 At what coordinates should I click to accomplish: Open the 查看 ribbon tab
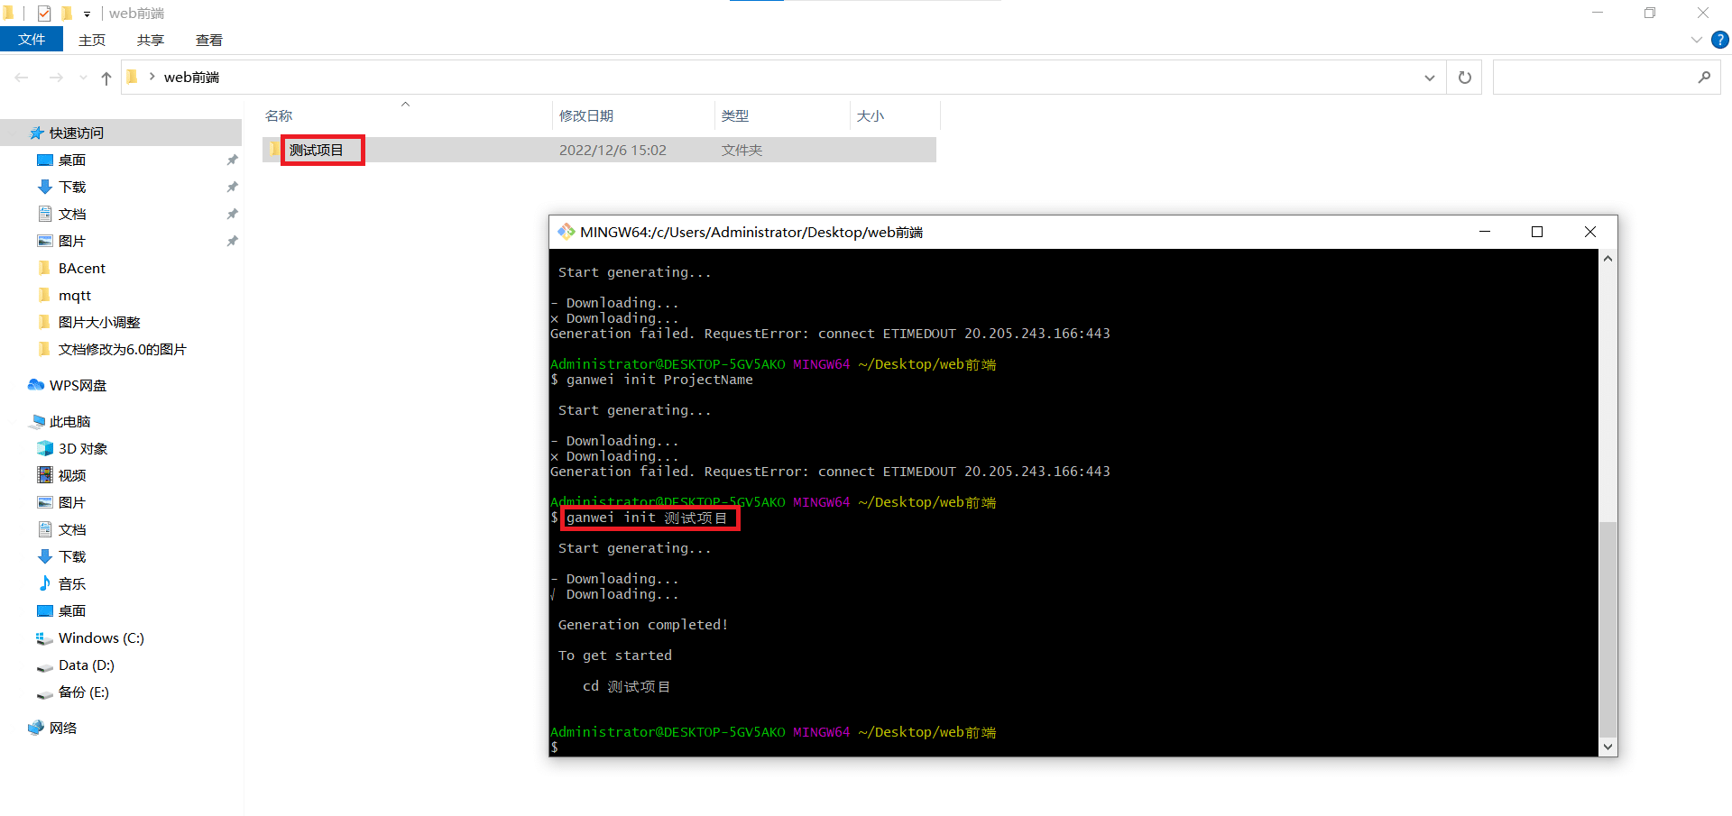pyautogui.click(x=208, y=40)
